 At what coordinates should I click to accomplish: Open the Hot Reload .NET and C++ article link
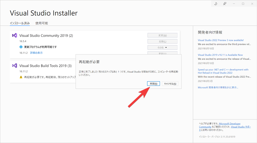point(223,71)
